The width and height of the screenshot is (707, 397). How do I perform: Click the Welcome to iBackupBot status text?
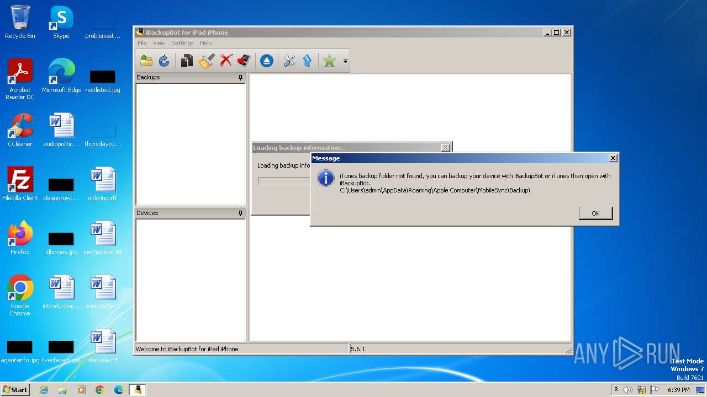(187, 349)
